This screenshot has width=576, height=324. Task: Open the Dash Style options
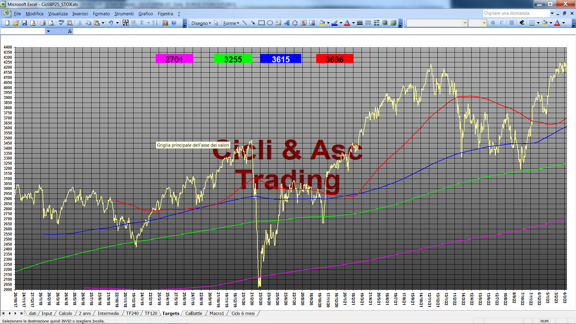[368, 23]
